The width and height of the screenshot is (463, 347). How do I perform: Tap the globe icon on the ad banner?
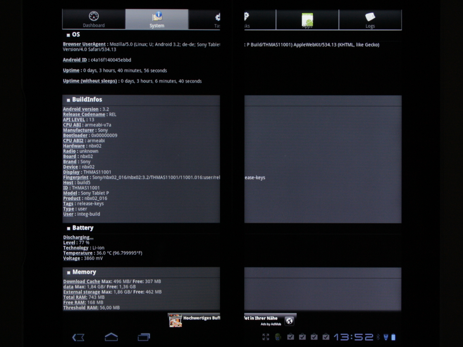pyautogui.click(x=289, y=321)
